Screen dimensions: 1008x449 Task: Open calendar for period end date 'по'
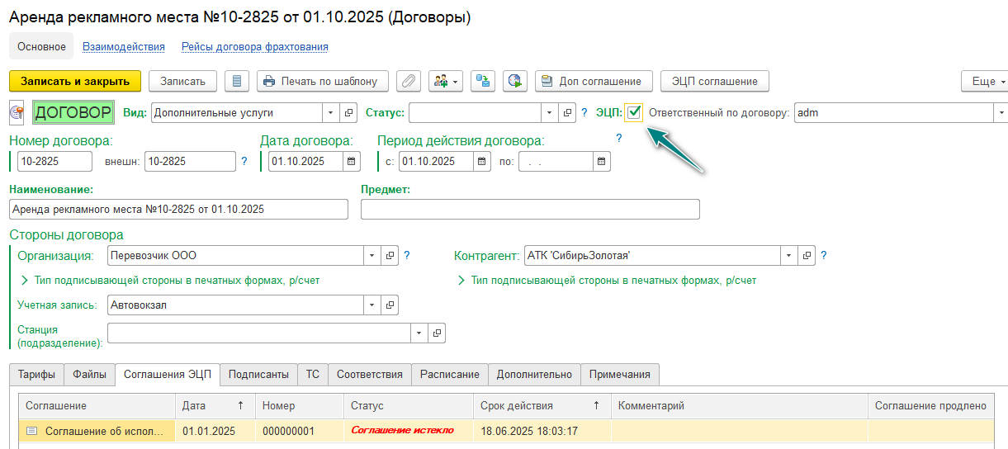point(601,162)
